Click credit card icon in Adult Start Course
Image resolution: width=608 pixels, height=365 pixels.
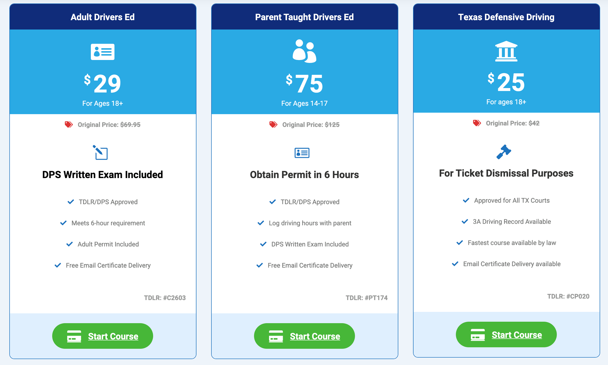pyautogui.click(x=74, y=336)
